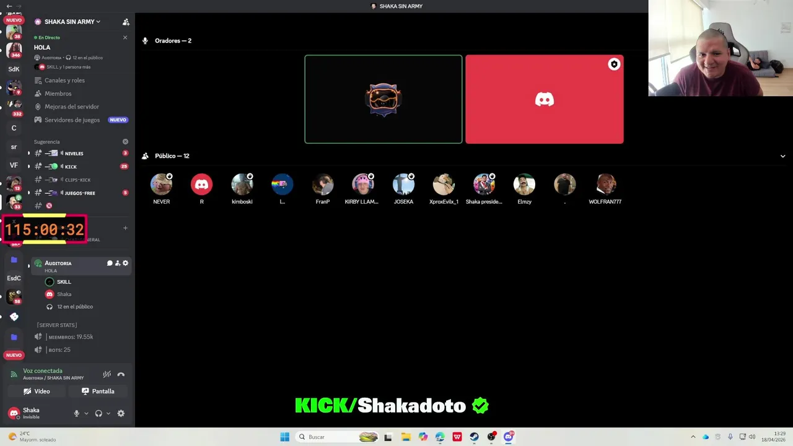Open File Explorer from the taskbar
Screen dimensions: 793x446
pyautogui.click(x=406, y=437)
